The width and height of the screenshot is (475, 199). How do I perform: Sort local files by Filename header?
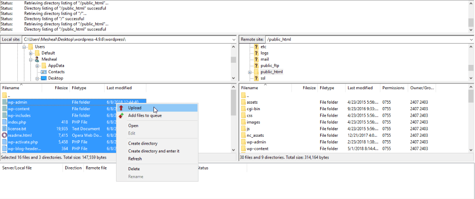click(x=21, y=88)
